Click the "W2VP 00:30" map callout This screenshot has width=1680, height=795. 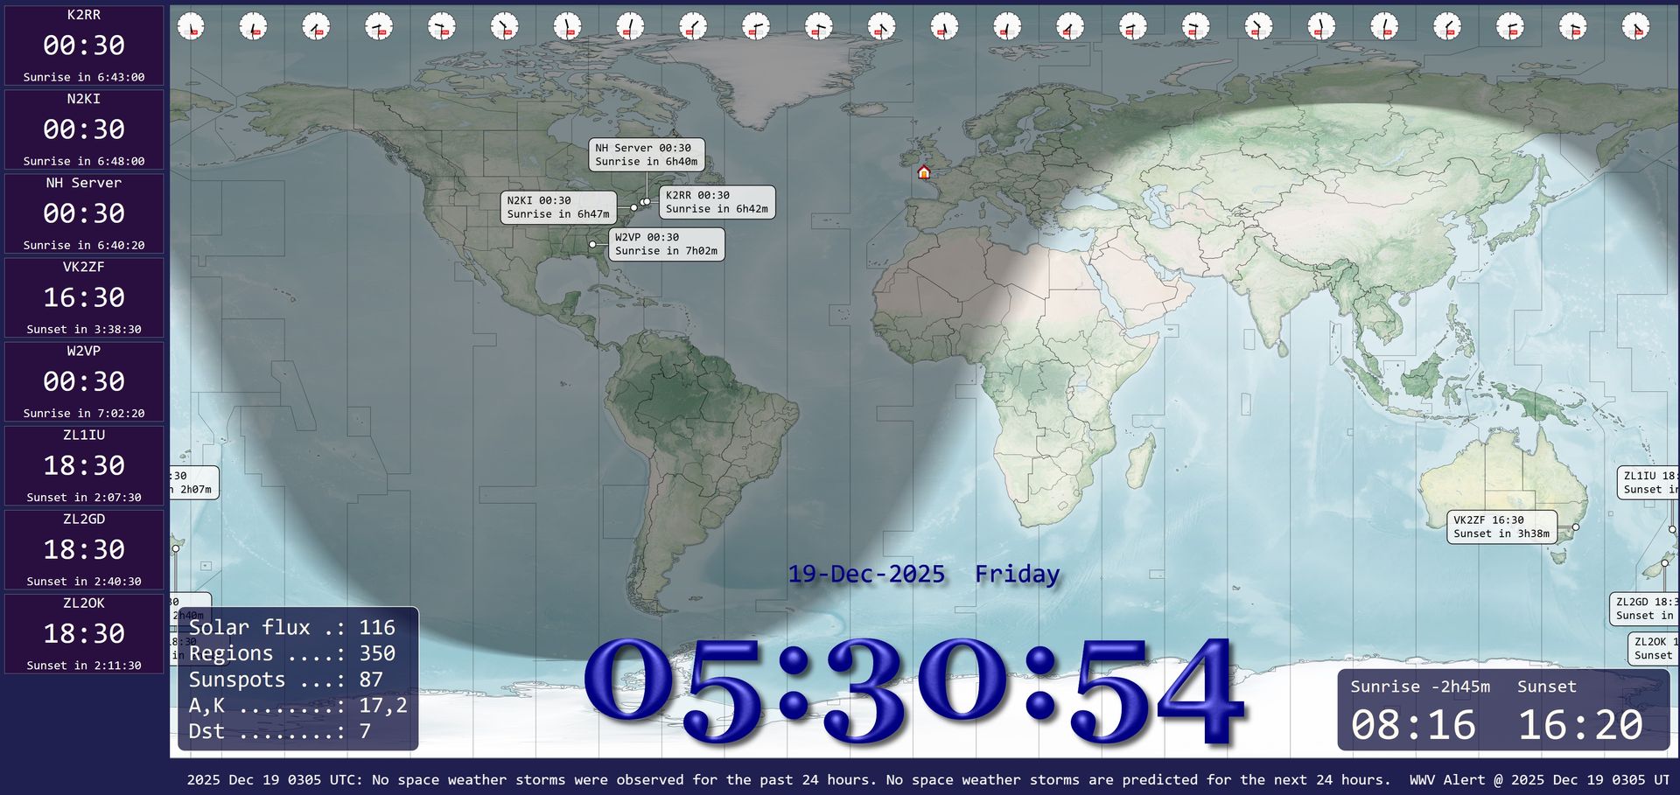[666, 244]
